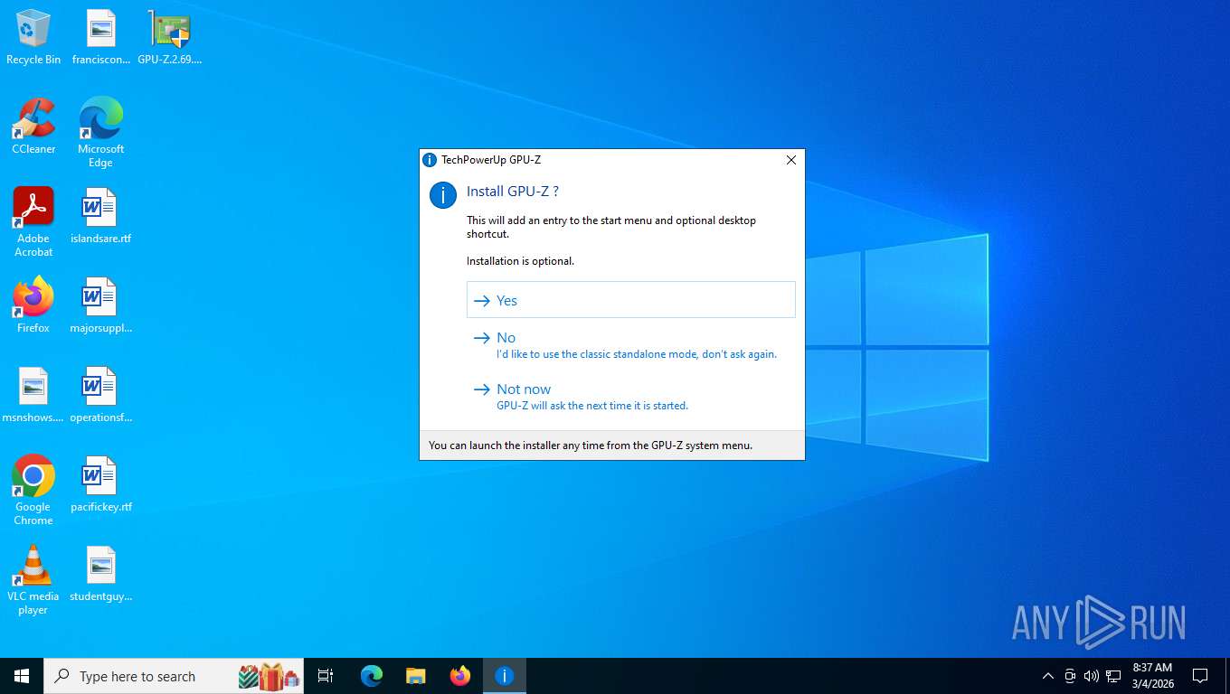
Task: Choose Yes to install GPU-Z
Action: click(630, 300)
